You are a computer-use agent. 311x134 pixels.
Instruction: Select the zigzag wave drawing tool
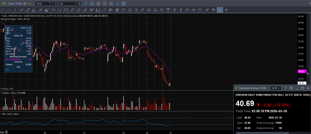[22, 10]
